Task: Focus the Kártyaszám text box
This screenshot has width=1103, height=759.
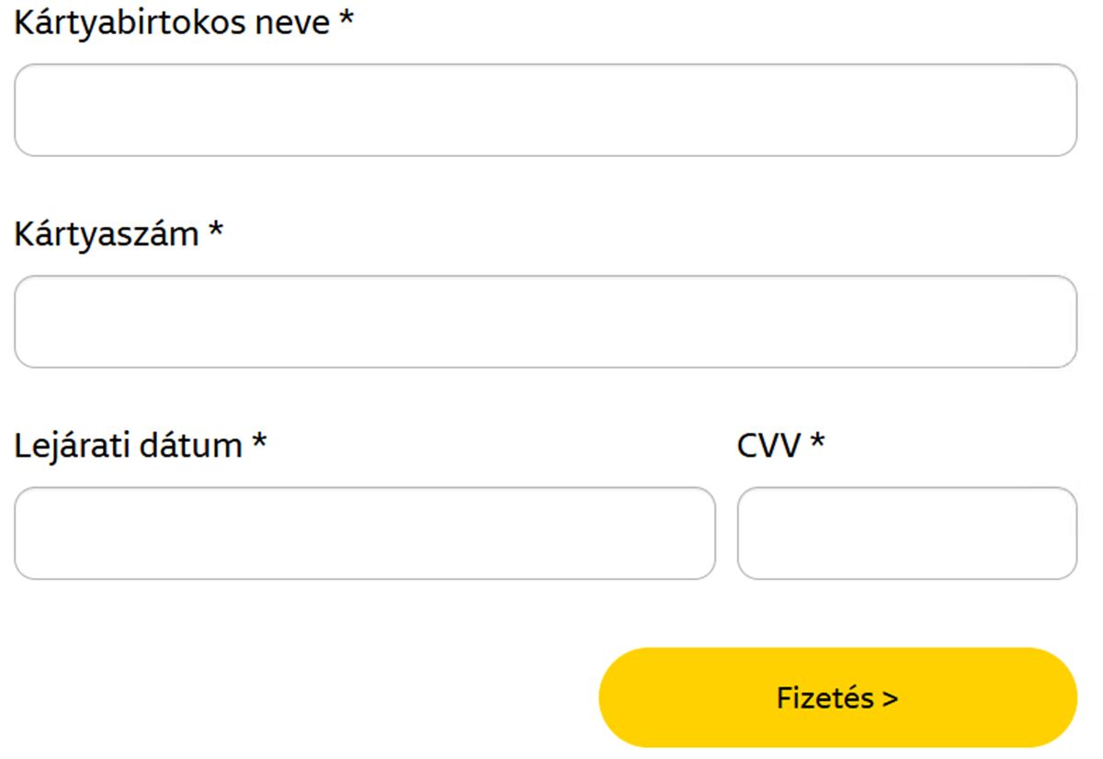Action: (545, 322)
